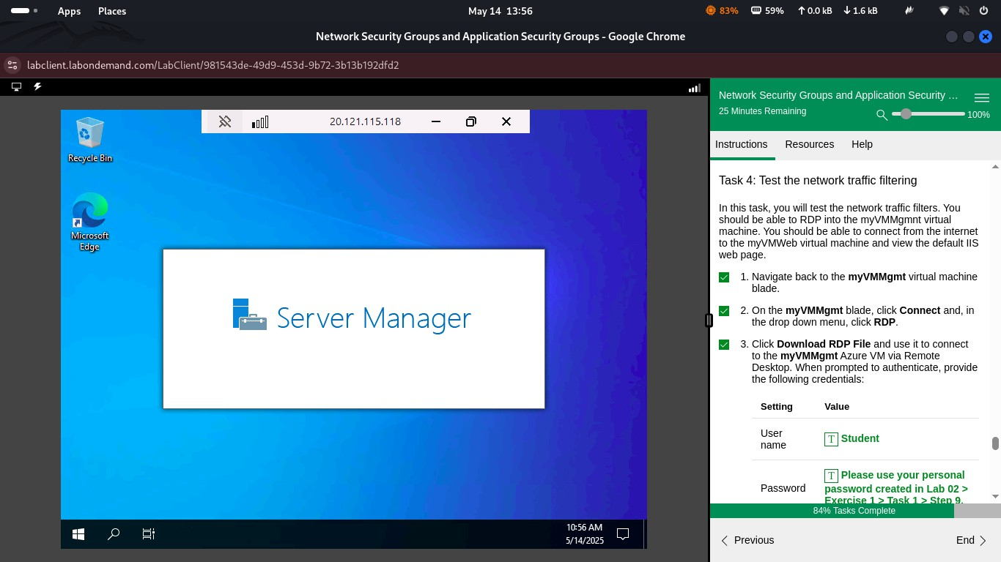Click the magnifier icon in the lab header
The height and width of the screenshot is (562, 1001).
882,115
